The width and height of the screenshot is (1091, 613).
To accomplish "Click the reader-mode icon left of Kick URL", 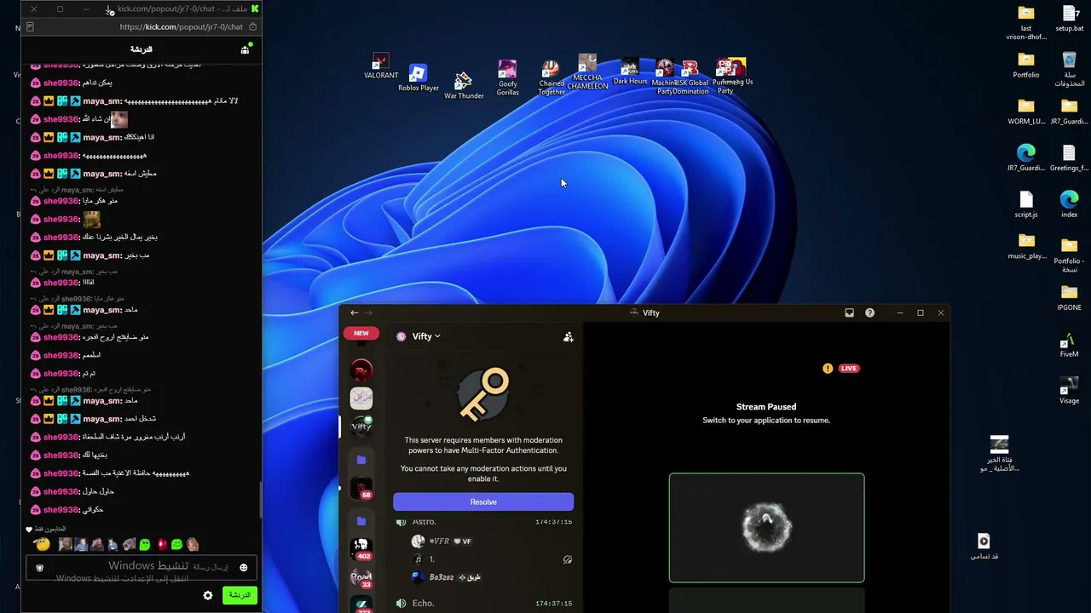I will [30, 26].
